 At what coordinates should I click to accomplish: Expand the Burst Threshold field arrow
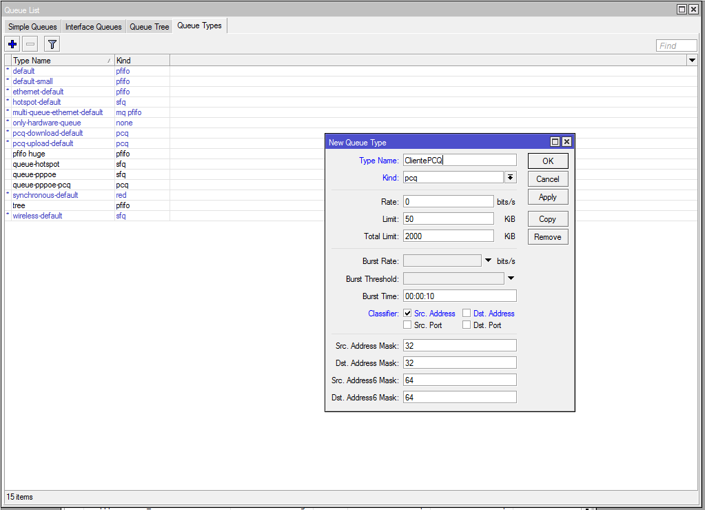(511, 278)
